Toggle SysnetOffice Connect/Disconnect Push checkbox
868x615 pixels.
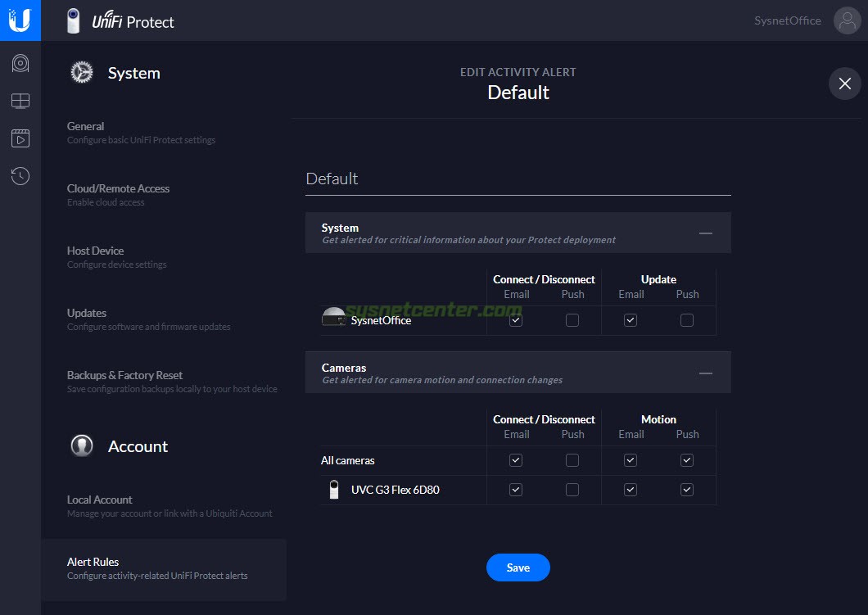572,320
